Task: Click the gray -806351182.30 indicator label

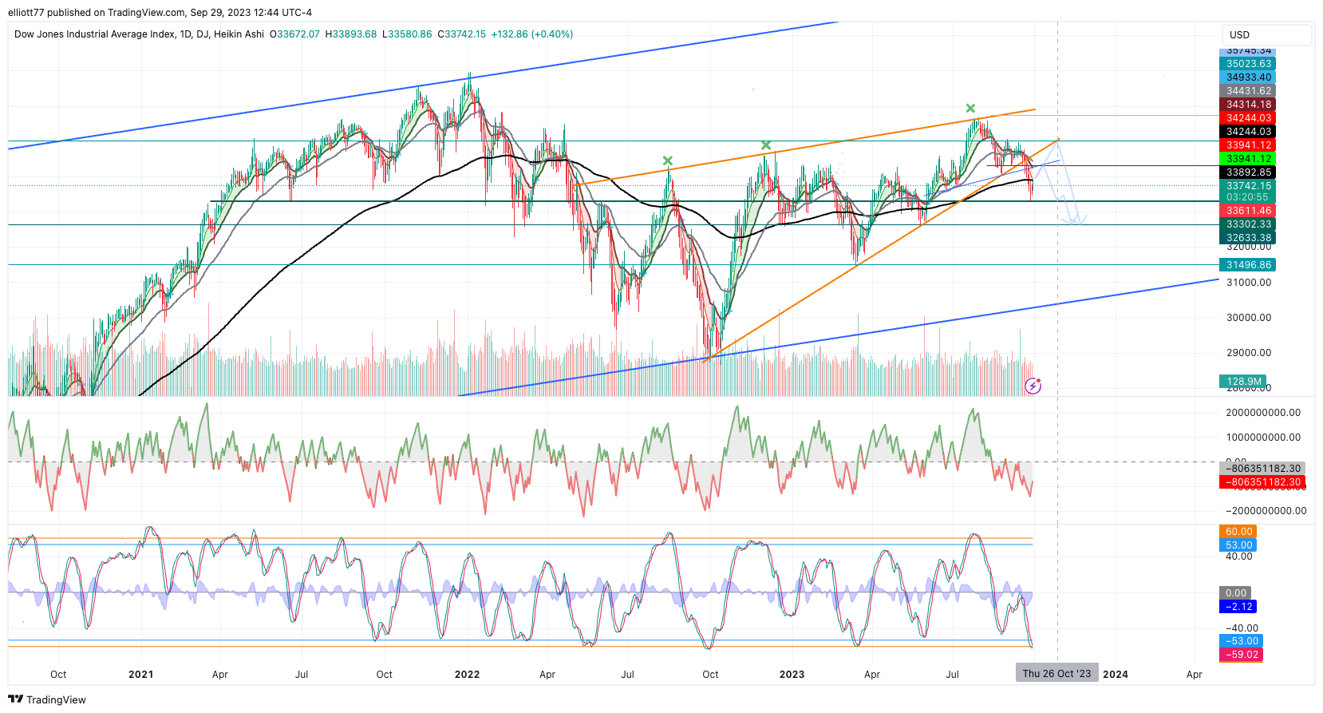Action: (1262, 469)
